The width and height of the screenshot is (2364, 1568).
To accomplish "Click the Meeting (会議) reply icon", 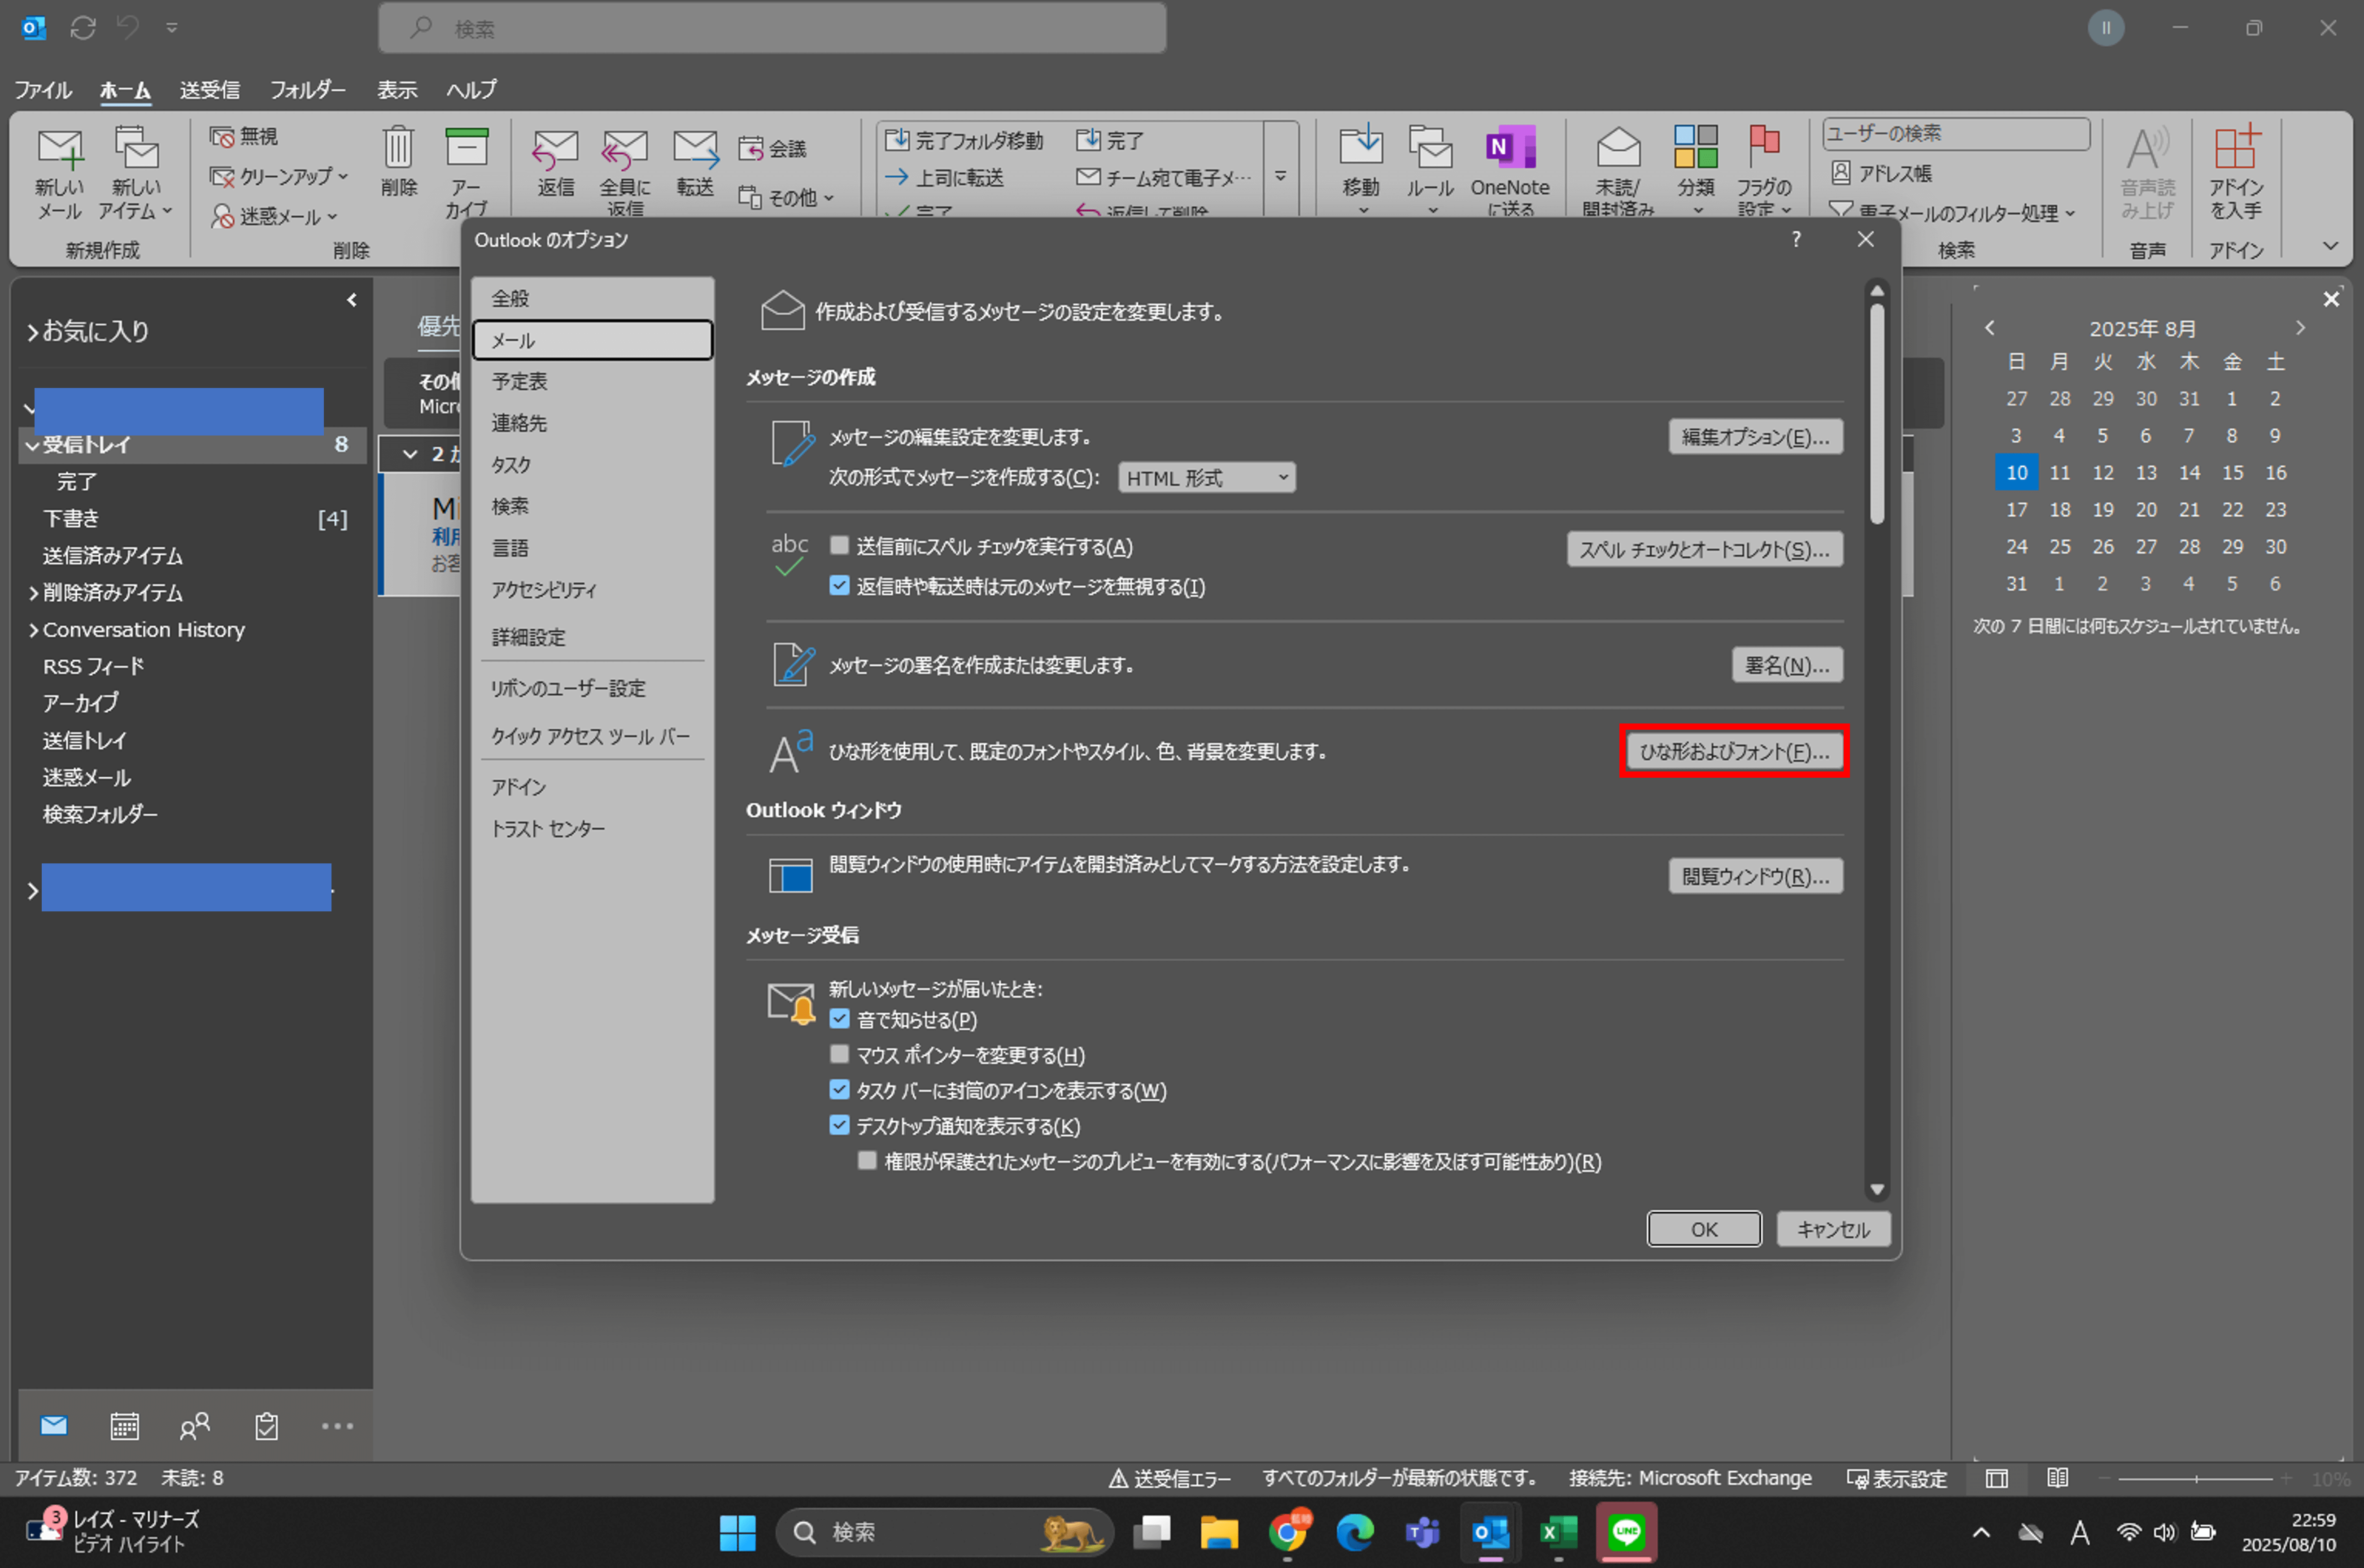I will [751, 149].
